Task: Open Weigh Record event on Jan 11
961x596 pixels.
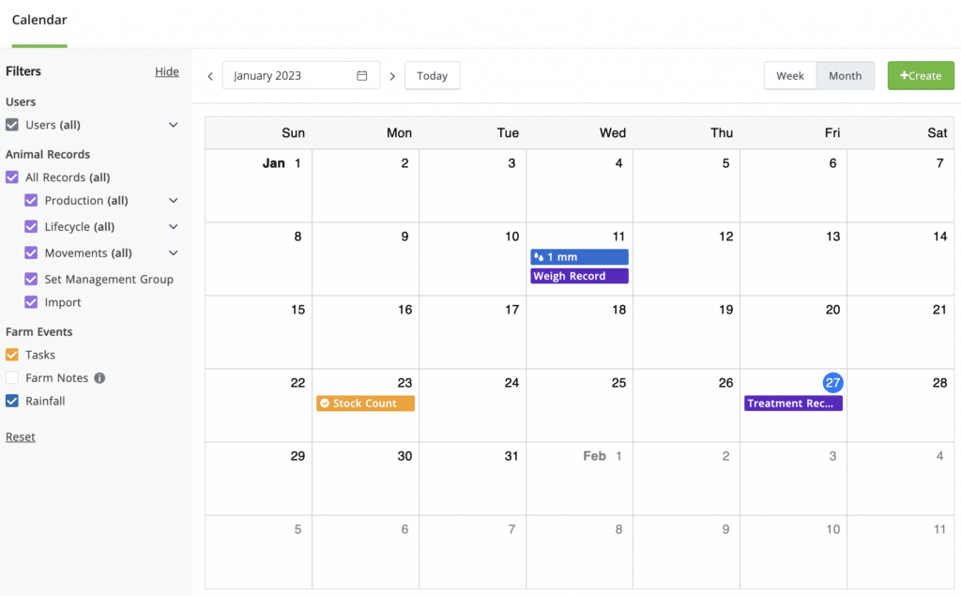Action: click(579, 276)
